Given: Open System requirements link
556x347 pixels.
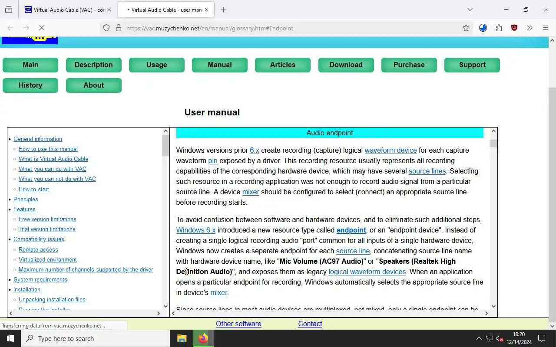Looking at the screenshot, I should tap(40, 279).
